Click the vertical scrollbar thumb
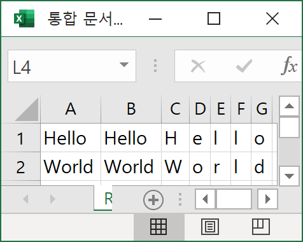 point(289,127)
